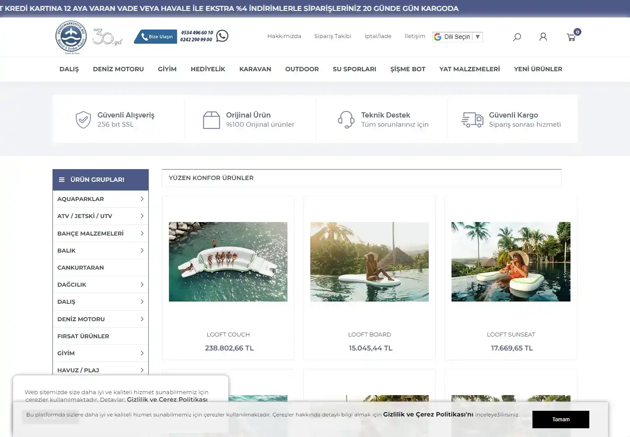
Task: Click the 30 yıl anniversary badge
Action: pos(107,38)
